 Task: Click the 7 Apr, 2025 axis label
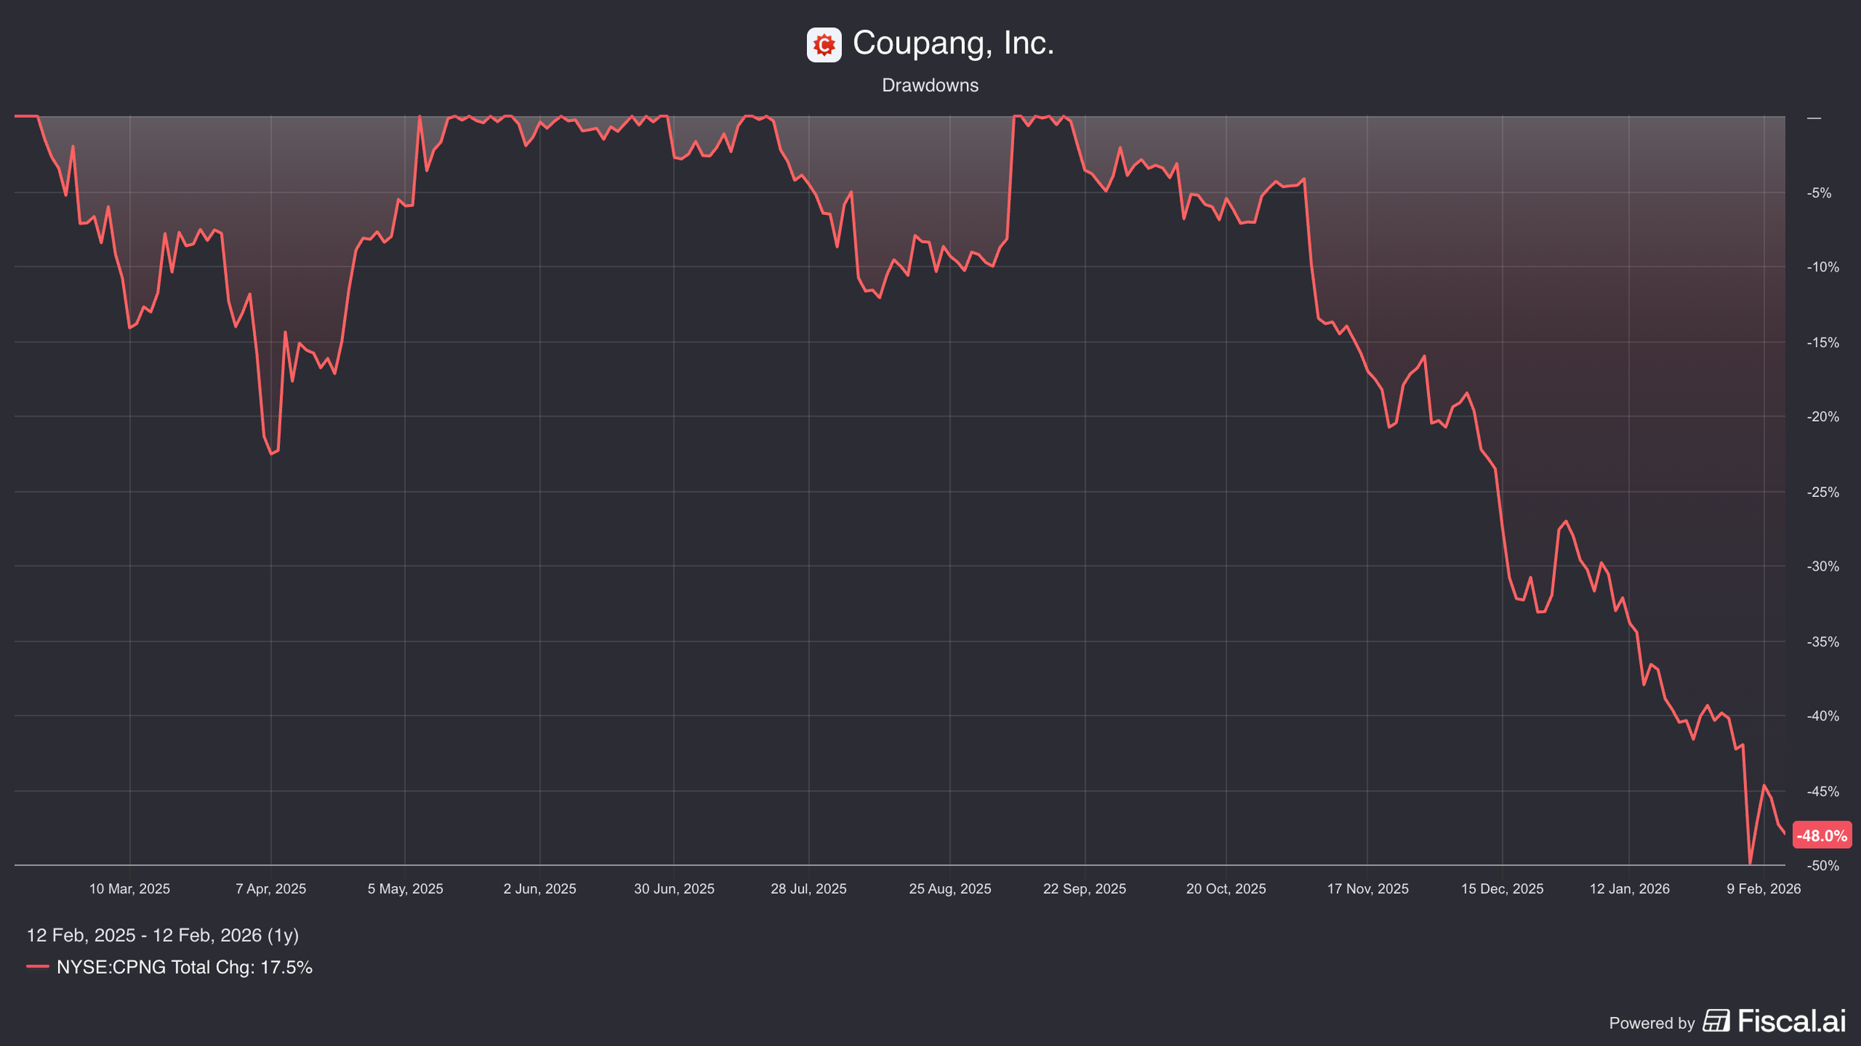pos(270,889)
